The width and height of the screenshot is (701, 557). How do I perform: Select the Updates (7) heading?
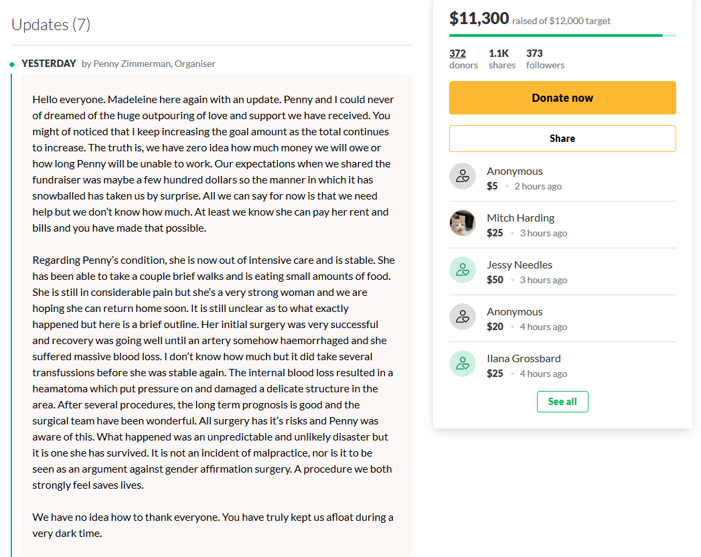51,25
